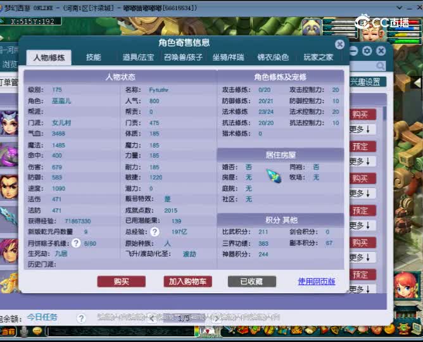This screenshot has width=423, height=342.
Task: Open the 浏览 tab in the window behind
Action: pos(9,64)
